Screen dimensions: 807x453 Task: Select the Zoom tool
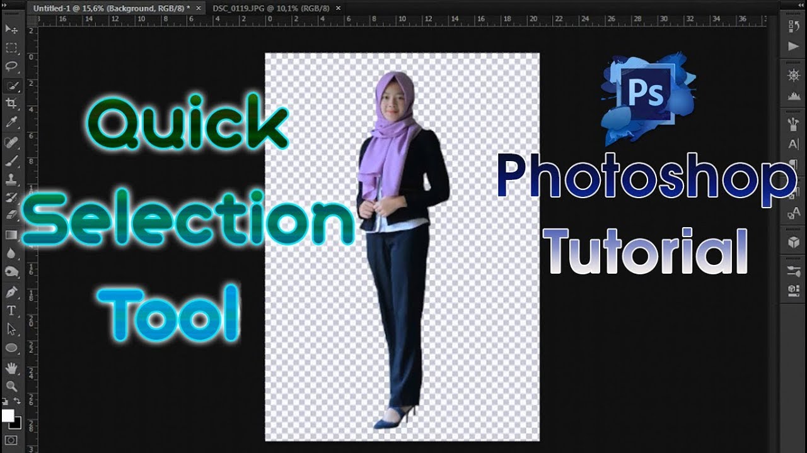click(11, 386)
